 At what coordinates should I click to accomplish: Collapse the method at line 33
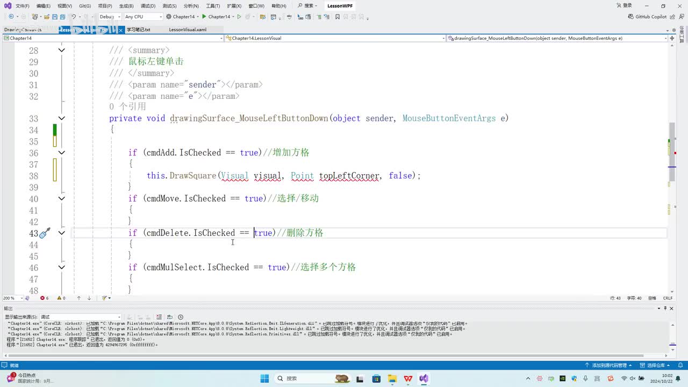coord(61,118)
